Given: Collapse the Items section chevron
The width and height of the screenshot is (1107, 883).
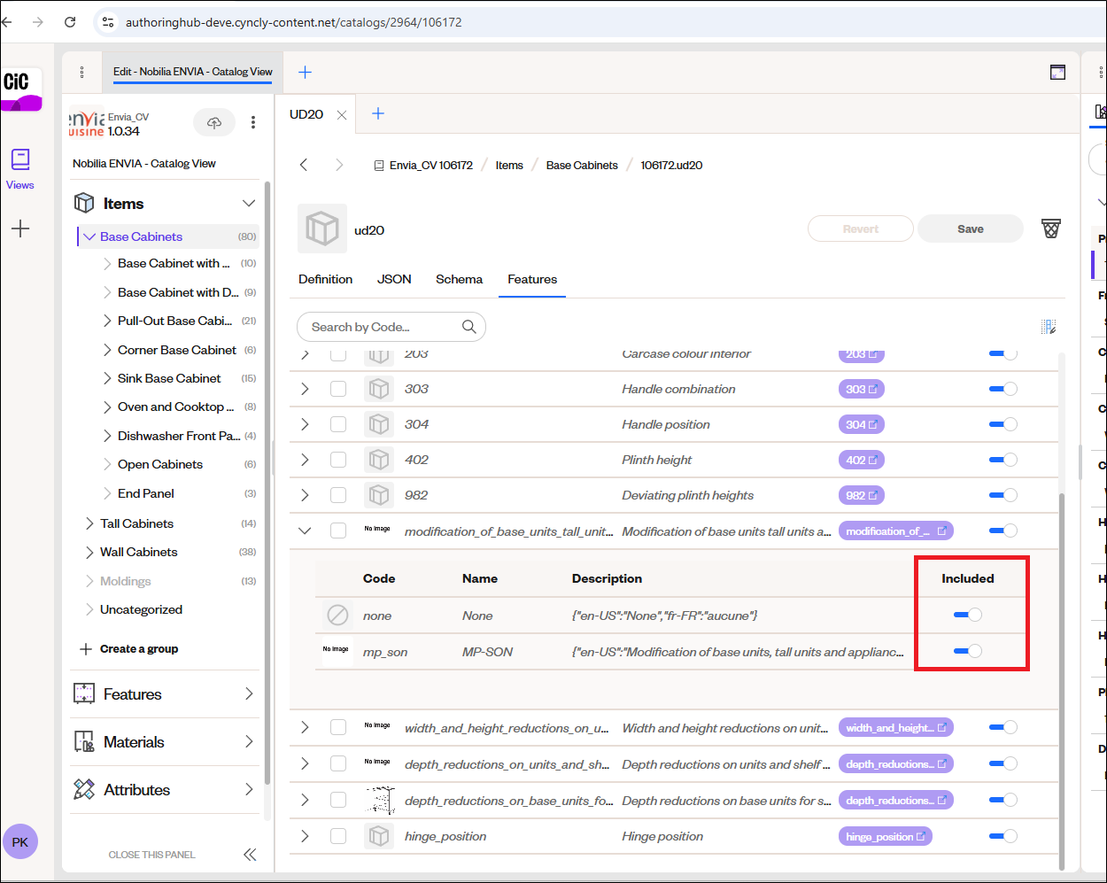Looking at the screenshot, I should (x=249, y=203).
